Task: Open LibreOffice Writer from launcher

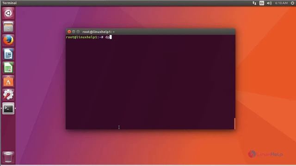Action: [8, 54]
